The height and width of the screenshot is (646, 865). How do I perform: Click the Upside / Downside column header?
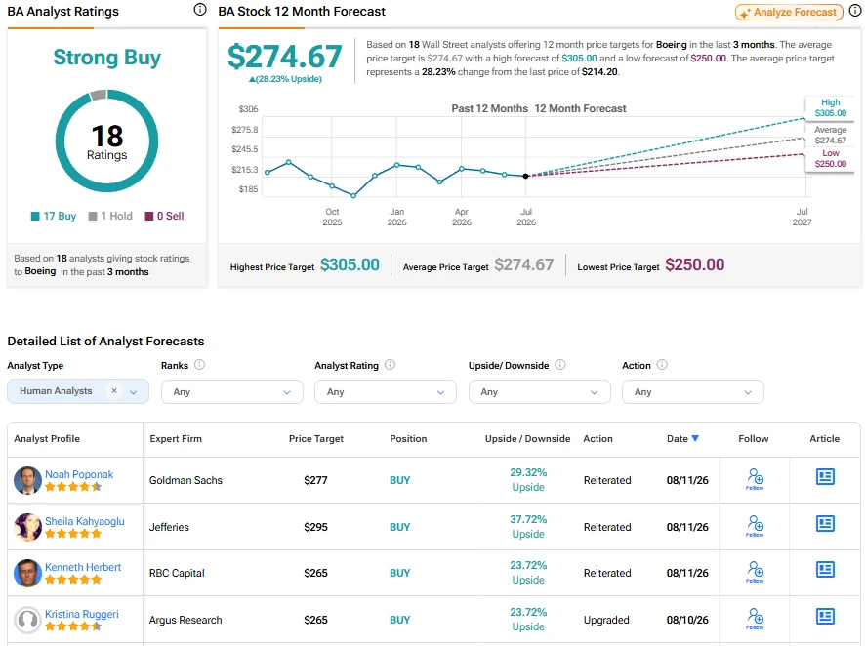pyautogui.click(x=527, y=439)
